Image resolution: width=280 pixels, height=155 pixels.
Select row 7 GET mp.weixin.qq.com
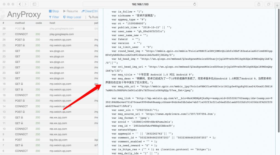(x=49, y=145)
